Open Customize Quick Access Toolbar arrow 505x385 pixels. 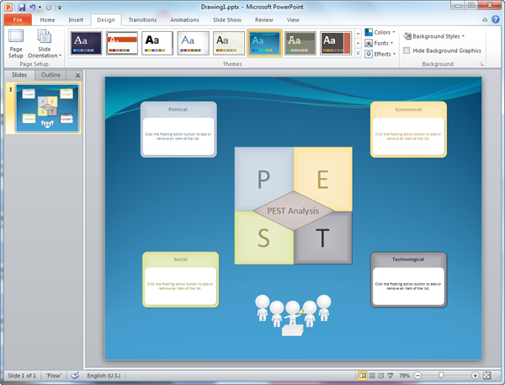tap(60, 8)
